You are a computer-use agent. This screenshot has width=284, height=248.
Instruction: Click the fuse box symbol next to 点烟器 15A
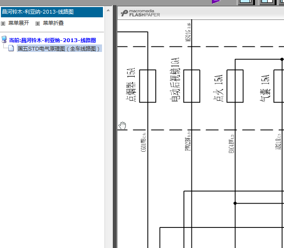pos(148,86)
